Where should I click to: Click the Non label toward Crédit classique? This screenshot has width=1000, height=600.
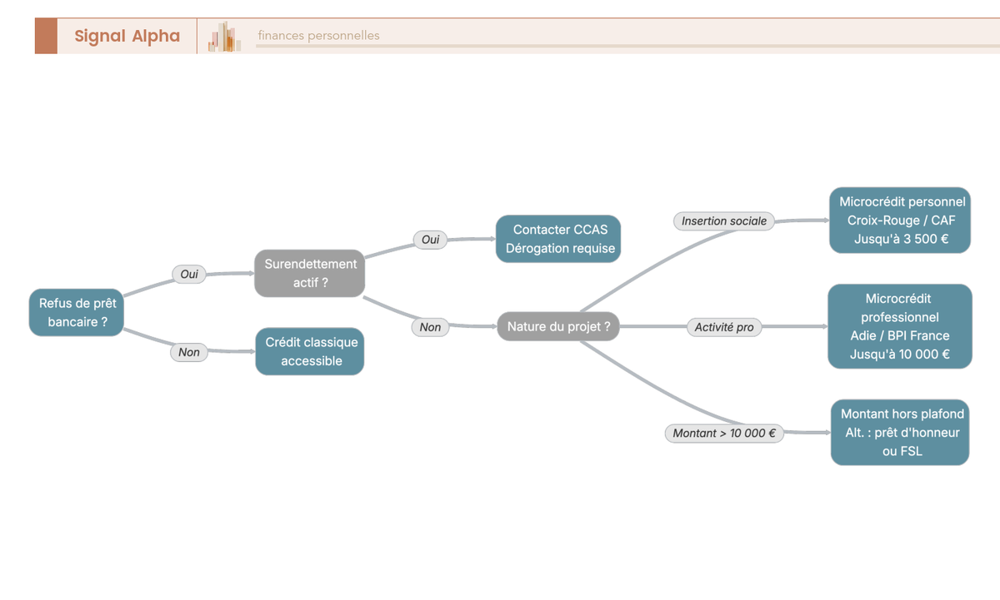pyautogui.click(x=189, y=352)
